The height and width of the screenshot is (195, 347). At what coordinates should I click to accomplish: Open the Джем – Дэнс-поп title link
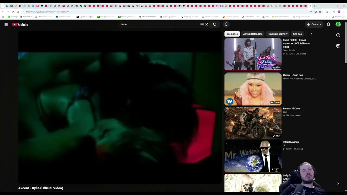293,75
